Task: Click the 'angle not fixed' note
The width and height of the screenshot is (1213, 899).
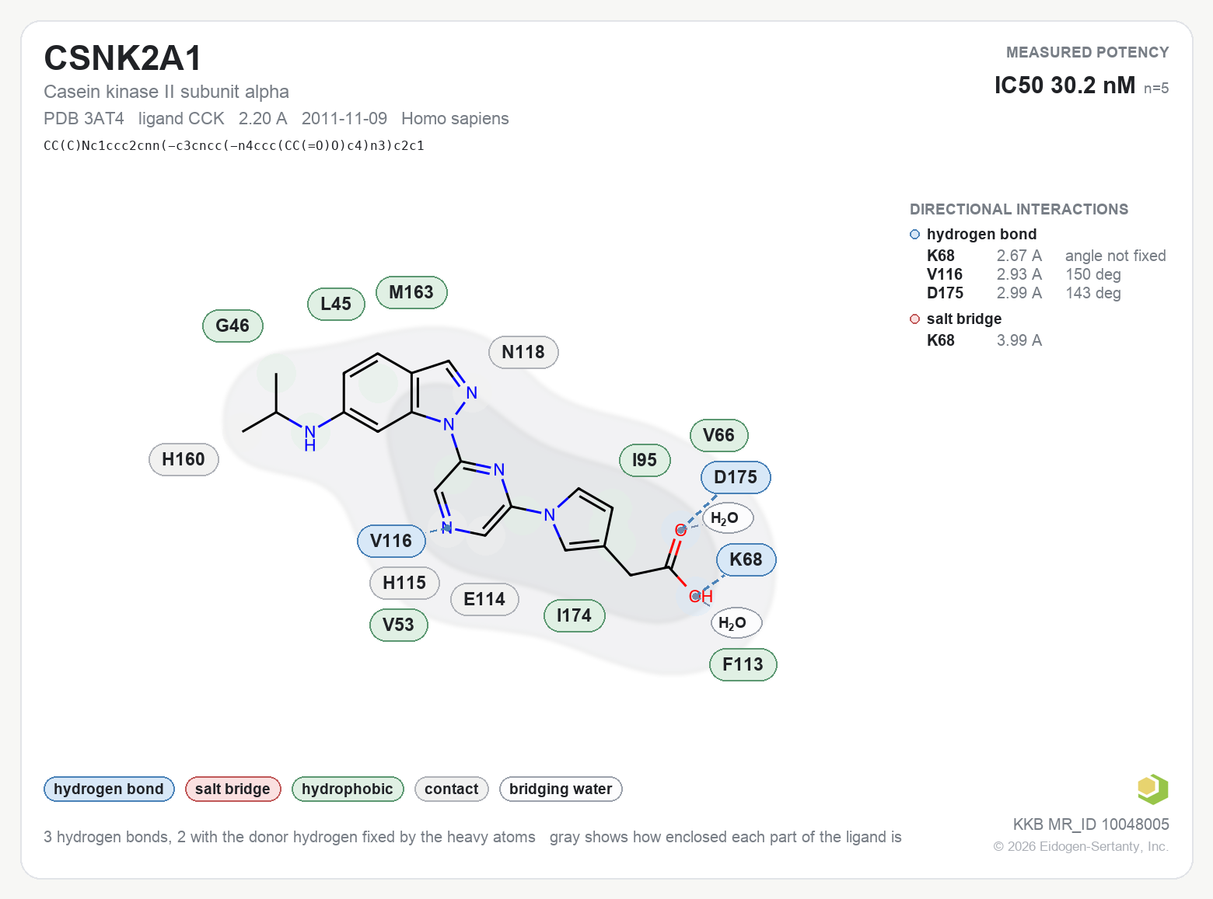Action: pyautogui.click(x=1115, y=256)
